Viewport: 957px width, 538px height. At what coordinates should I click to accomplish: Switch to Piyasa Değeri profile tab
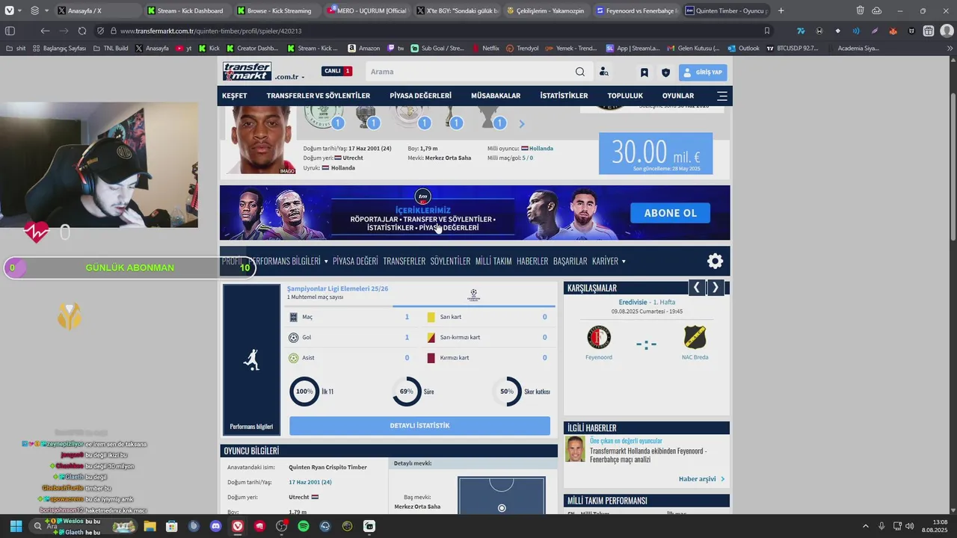355,261
